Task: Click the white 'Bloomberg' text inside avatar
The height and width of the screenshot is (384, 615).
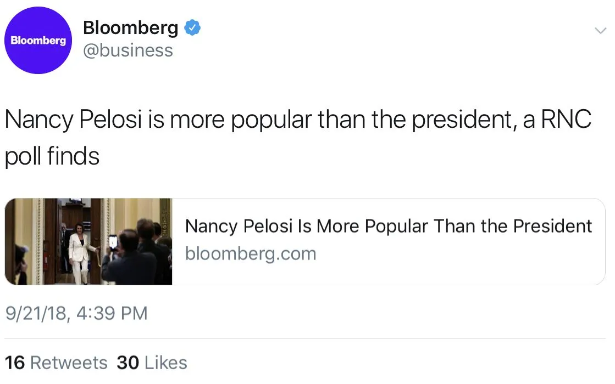Action: [x=38, y=41]
